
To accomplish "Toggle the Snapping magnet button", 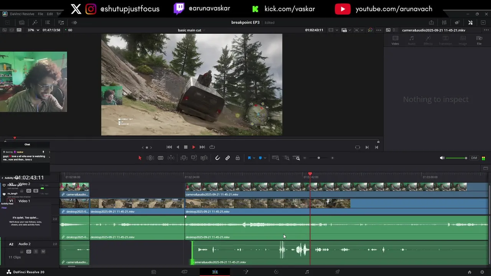I will click(217, 158).
